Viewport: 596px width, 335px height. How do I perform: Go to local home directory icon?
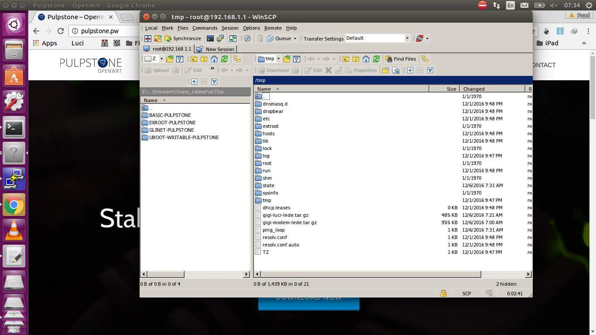pyautogui.click(x=214, y=59)
